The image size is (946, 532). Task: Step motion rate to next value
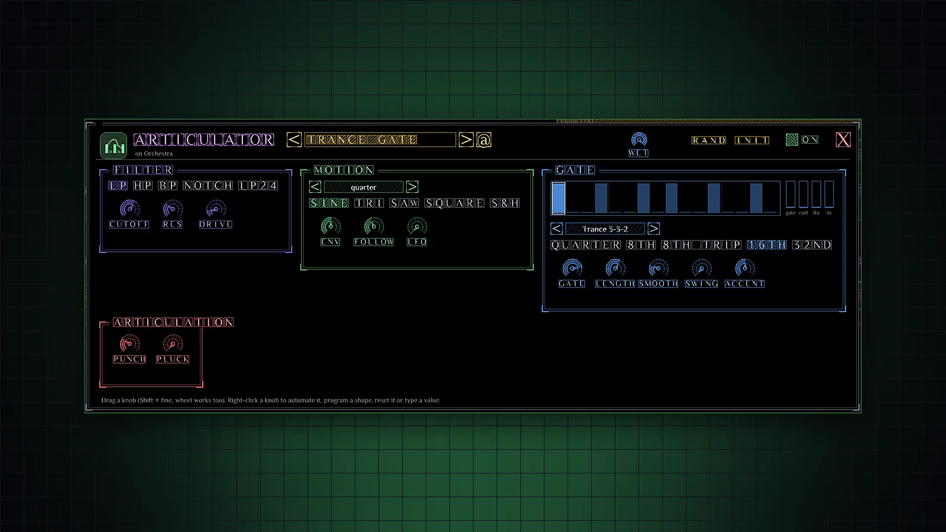[412, 187]
